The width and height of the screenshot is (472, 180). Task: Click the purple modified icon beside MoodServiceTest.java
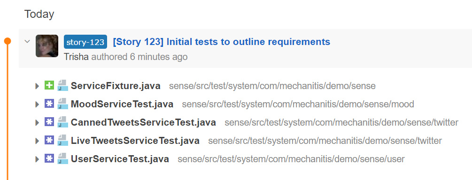pyautogui.click(x=49, y=104)
